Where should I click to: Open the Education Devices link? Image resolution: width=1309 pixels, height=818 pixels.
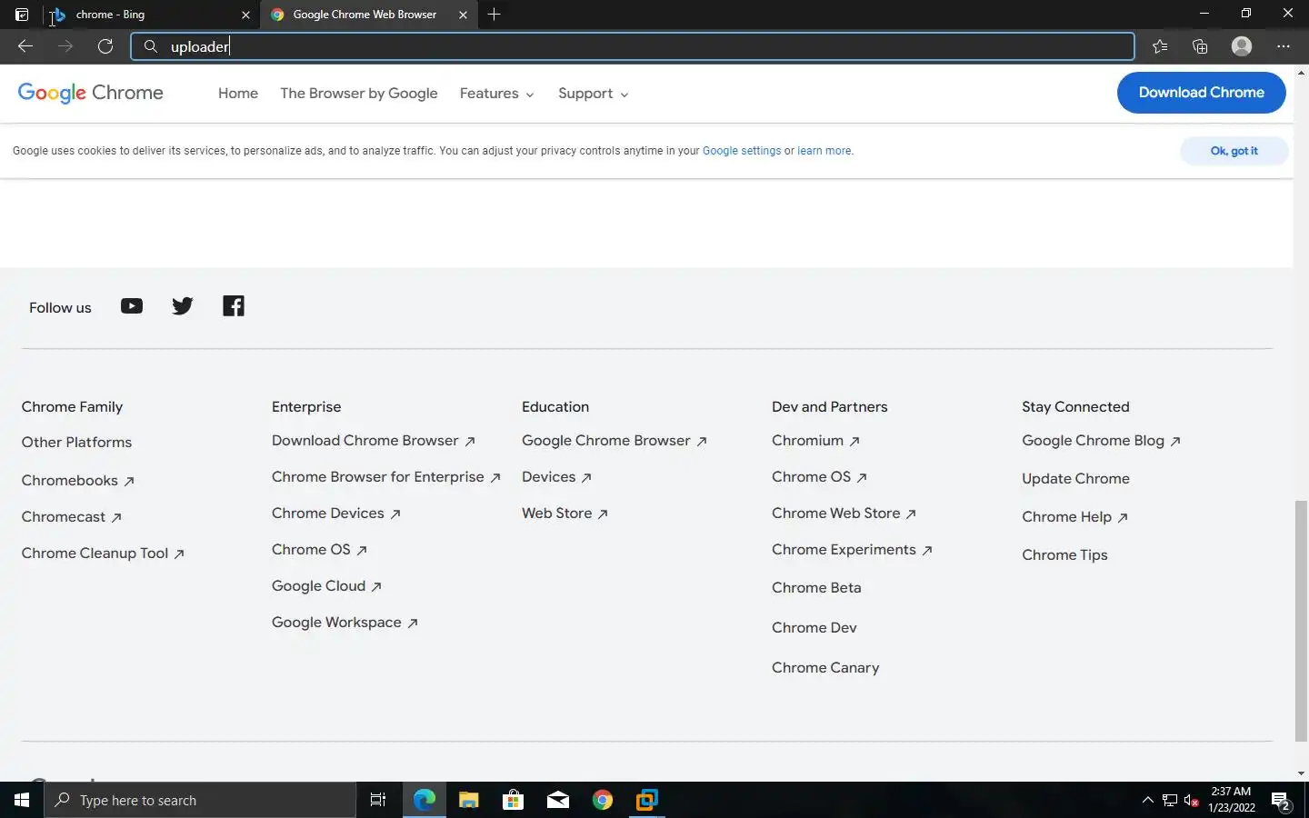pyautogui.click(x=557, y=477)
